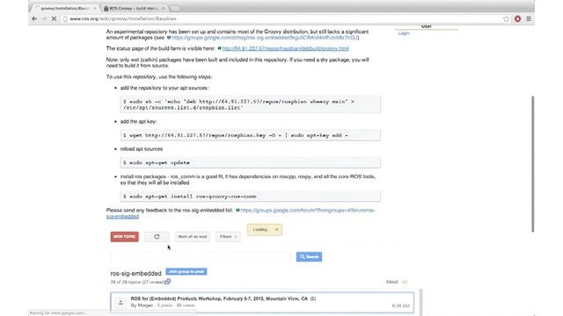The image size is (563, 316).
Task: Bookmark this page with the star icon
Action: 507,18
